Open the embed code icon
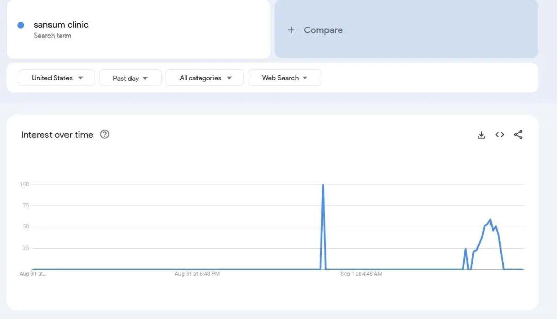The width and height of the screenshot is (557, 319). (500, 135)
